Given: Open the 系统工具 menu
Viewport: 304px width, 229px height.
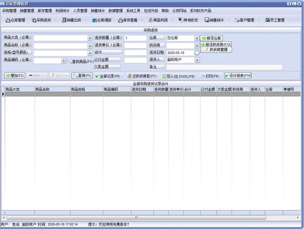Looking at the screenshot, I should click(133, 10).
